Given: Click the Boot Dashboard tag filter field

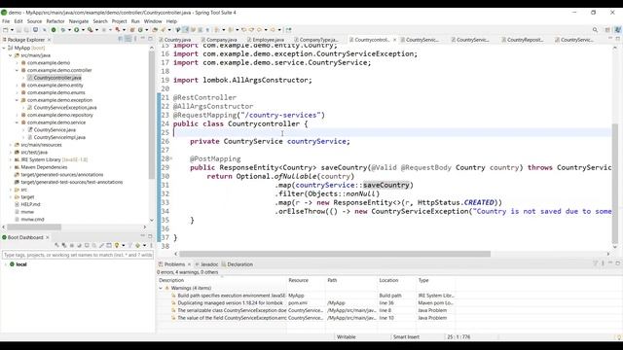Looking at the screenshot, I should [78, 255].
